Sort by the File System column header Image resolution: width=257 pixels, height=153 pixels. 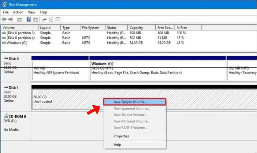(x=93, y=28)
